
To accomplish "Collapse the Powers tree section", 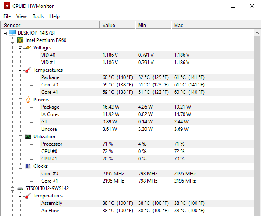I will 20,100.
